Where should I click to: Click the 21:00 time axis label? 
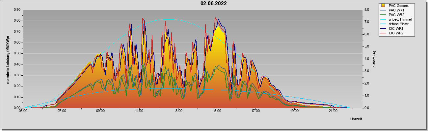tap(333, 111)
